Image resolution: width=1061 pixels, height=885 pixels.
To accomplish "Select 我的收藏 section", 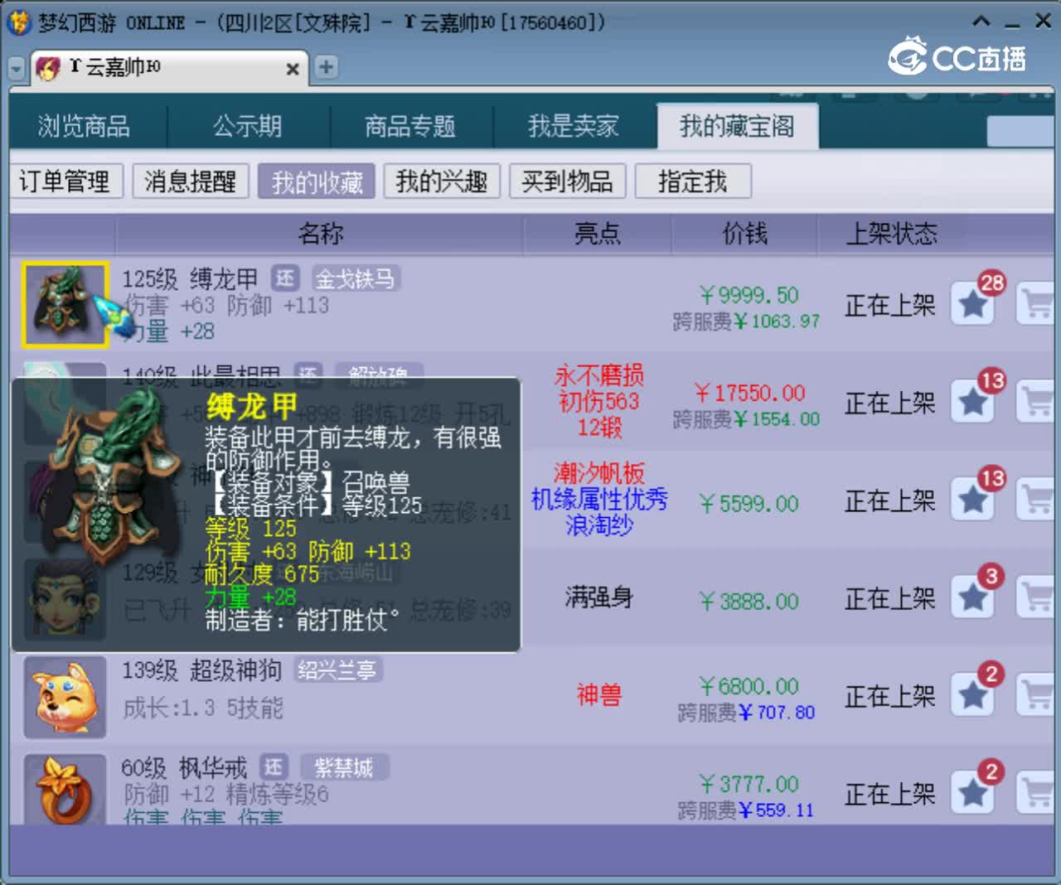I will (x=317, y=181).
